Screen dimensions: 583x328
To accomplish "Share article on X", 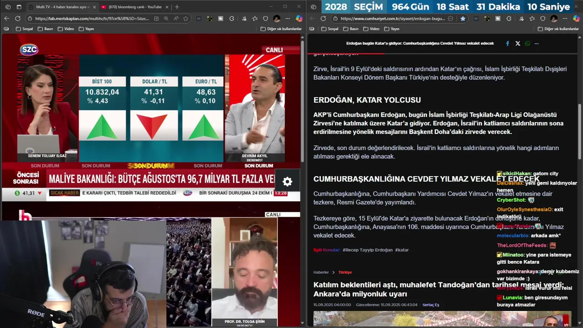I will 517,44.
